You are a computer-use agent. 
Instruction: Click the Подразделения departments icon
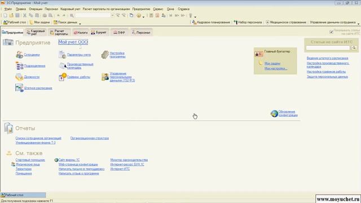[x=19, y=66]
